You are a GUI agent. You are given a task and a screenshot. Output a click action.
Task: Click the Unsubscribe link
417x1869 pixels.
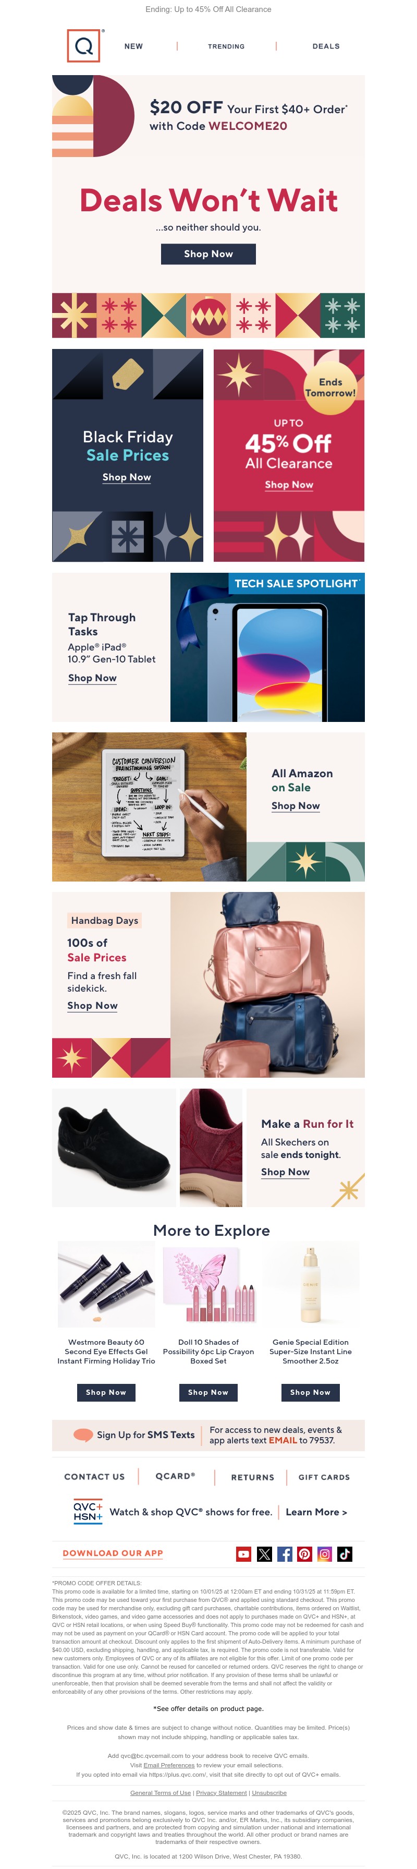click(269, 1792)
